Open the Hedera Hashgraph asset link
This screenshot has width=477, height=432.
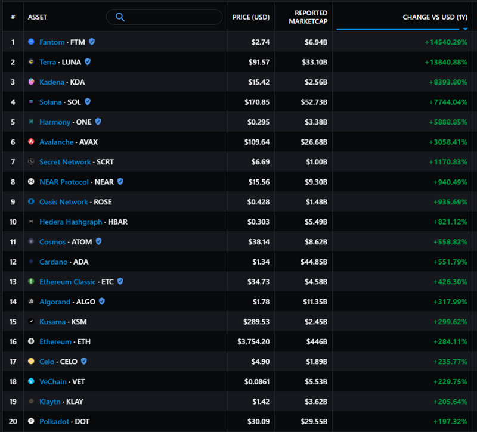point(70,222)
